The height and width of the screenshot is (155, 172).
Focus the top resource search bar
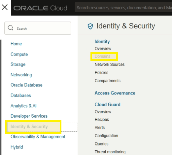(123, 8)
